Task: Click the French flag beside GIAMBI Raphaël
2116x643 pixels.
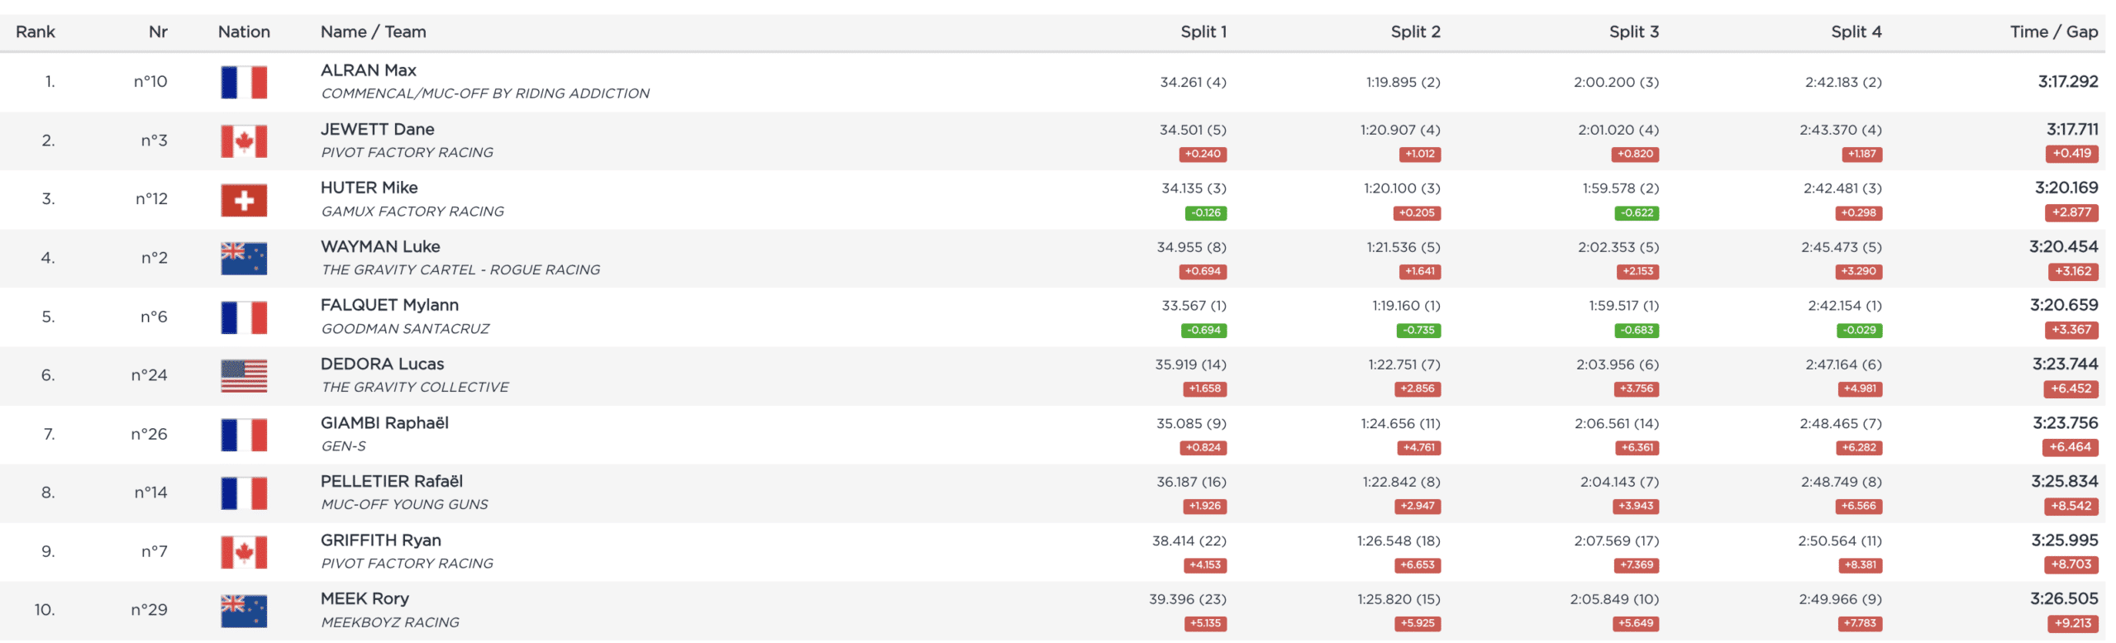Action: tap(244, 435)
